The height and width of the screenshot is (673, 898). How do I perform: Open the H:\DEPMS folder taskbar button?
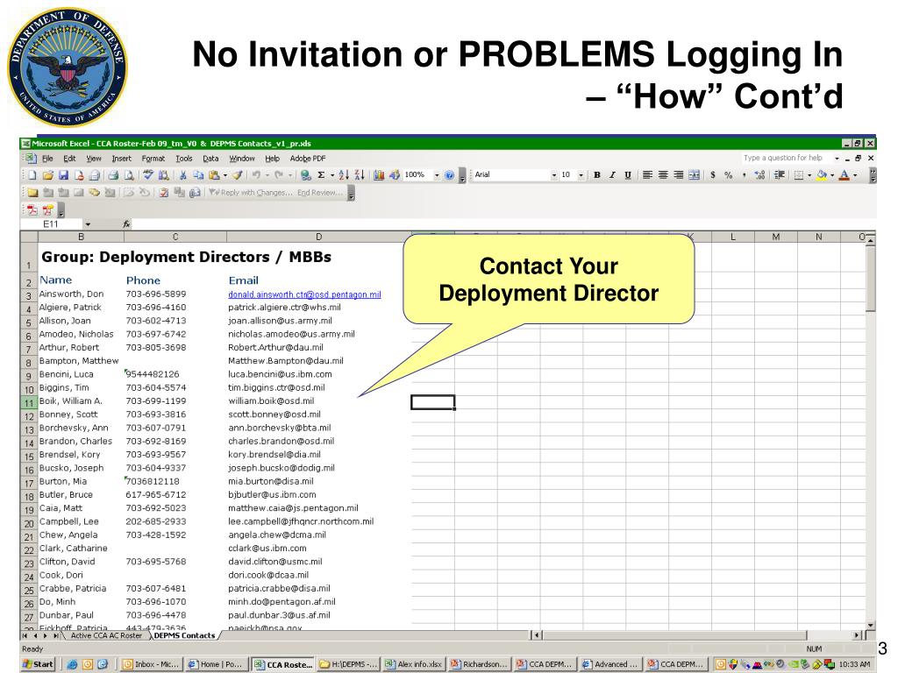pyautogui.click(x=349, y=664)
